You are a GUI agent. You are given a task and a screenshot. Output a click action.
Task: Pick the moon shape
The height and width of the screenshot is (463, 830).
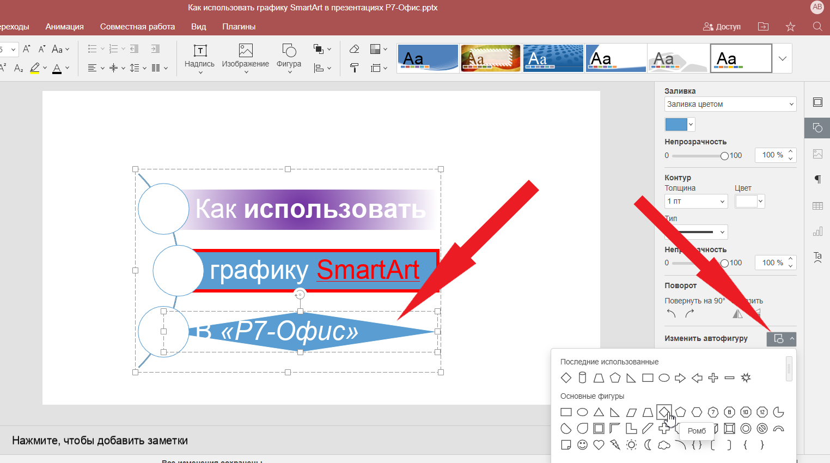click(x=648, y=445)
